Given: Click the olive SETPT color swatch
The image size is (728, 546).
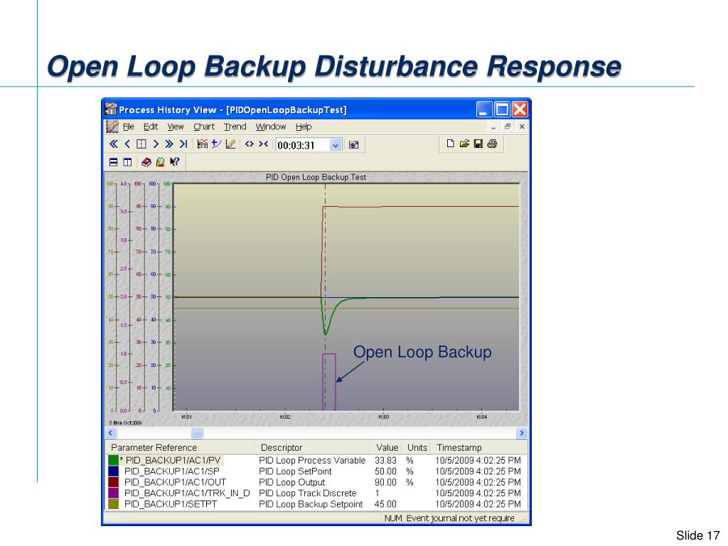Looking at the screenshot, I should coord(114,504).
